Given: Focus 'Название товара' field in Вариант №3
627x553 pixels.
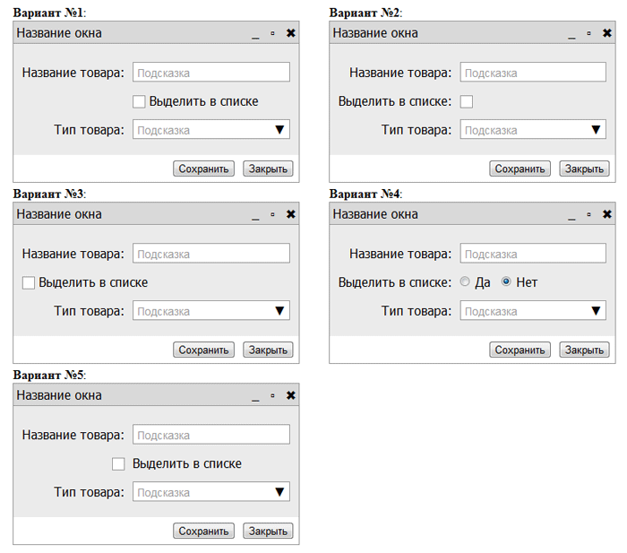Looking at the screenshot, I should (211, 254).
